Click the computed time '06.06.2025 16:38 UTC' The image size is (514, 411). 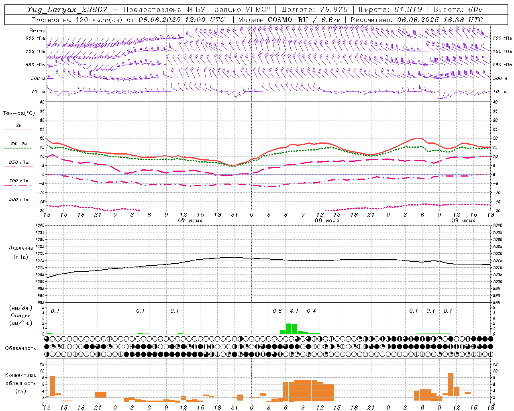tap(440, 20)
